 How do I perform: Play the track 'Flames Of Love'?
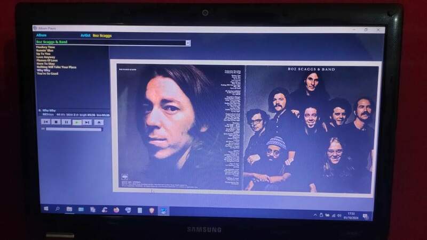(47, 60)
